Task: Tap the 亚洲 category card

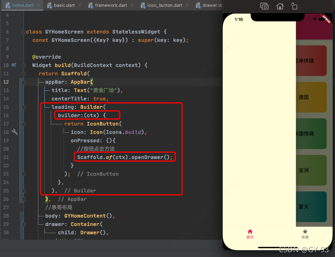Action: point(311,171)
